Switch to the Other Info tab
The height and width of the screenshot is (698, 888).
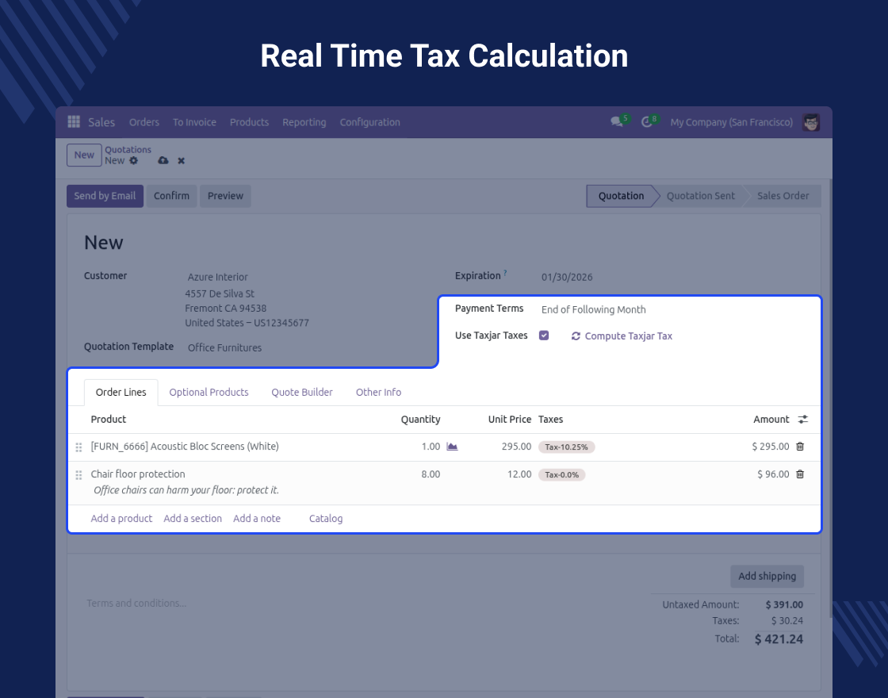pyautogui.click(x=378, y=392)
